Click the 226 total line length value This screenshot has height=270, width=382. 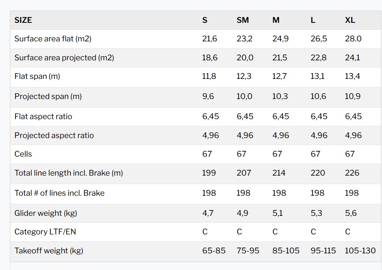click(352, 173)
